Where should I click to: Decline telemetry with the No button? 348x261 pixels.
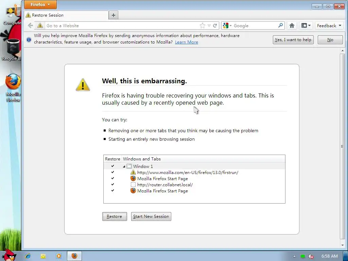click(x=330, y=40)
